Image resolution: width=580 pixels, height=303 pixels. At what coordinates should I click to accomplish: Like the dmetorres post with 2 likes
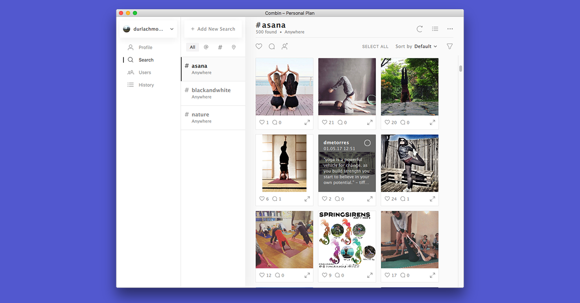coord(325,199)
